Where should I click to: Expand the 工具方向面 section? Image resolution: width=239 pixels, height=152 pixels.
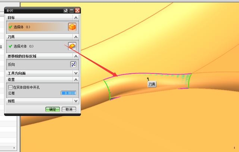(x=76, y=73)
